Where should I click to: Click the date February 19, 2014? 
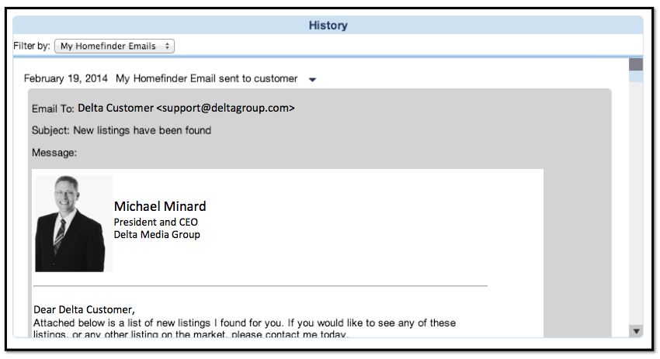point(66,78)
